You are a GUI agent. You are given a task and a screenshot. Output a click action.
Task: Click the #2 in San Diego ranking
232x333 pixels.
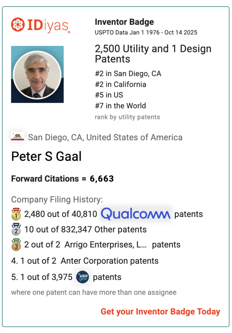click(128, 73)
